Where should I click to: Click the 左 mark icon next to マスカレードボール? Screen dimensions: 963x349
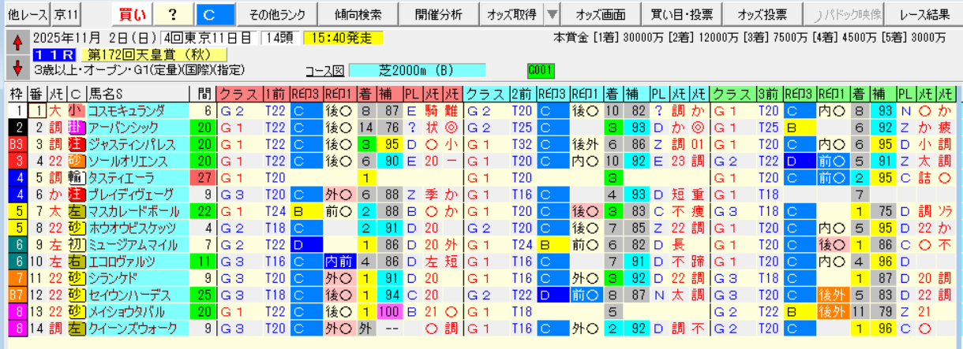(76, 211)
